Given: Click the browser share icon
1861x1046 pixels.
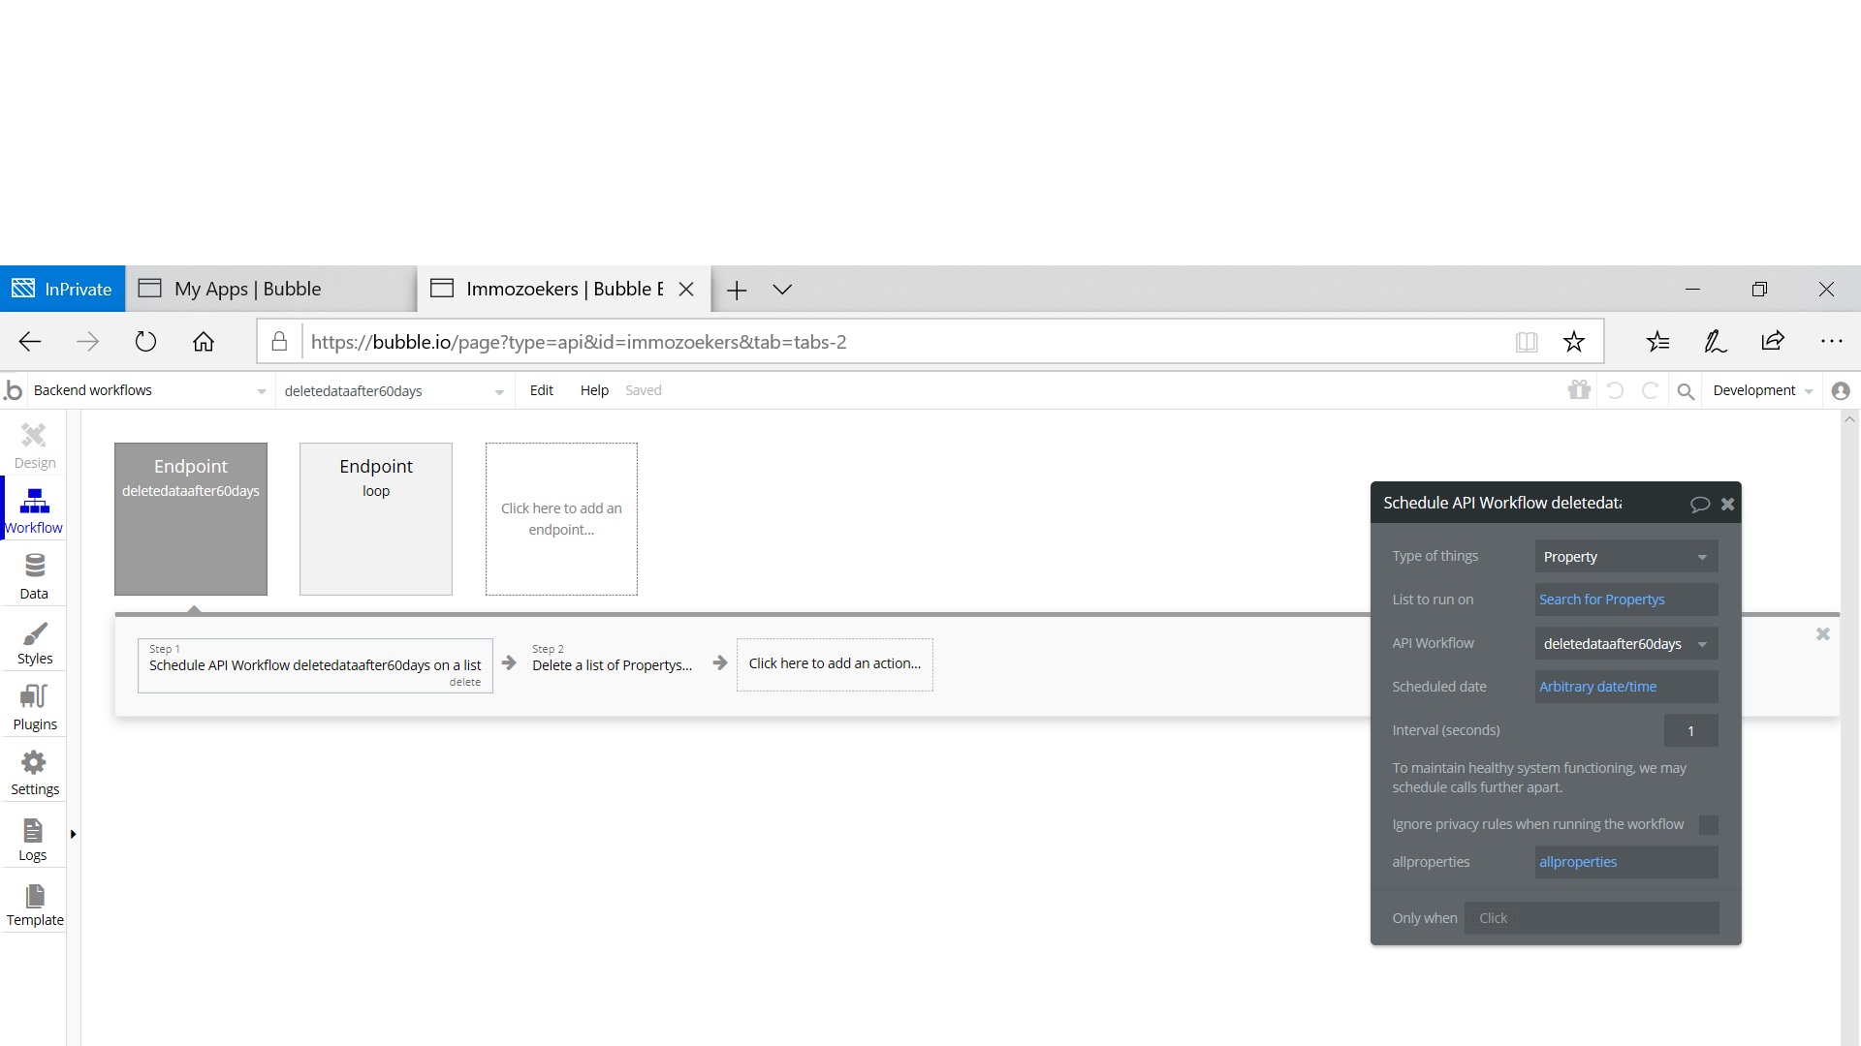Looking at the screenshot, I should [1773, 340].
